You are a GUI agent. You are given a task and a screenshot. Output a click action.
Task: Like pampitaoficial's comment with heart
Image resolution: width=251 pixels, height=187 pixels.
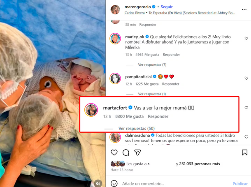point(246,78)
